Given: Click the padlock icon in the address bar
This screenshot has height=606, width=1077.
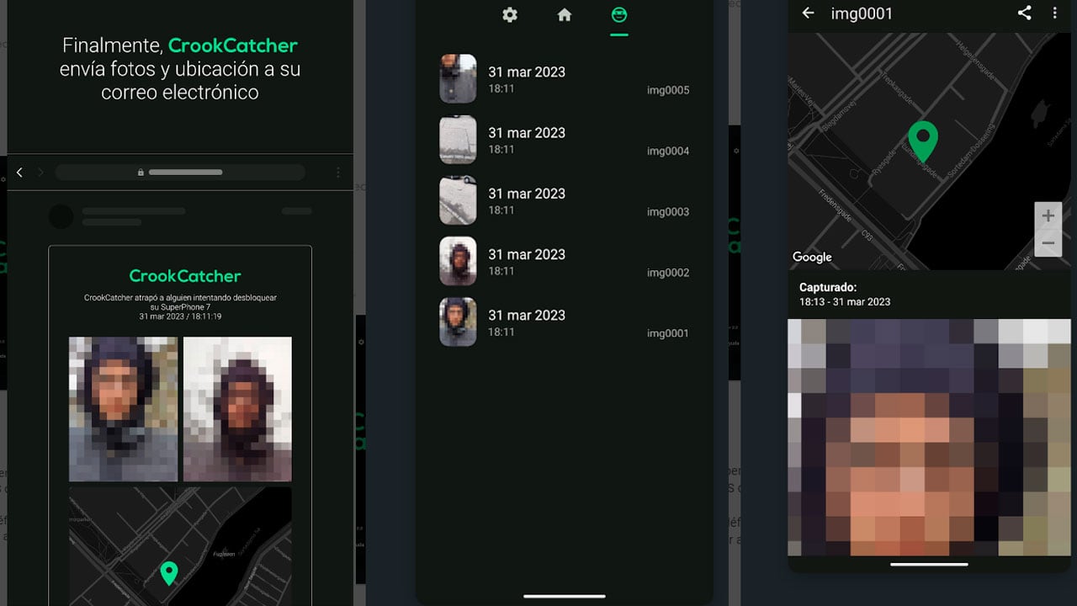Looking at the screenshot, I should pos(141,172).
